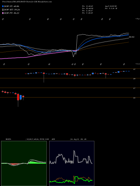Click the large blue candlestick beside the large red one near 35
This screenshot has width=140, height=186.
(21, 97)
